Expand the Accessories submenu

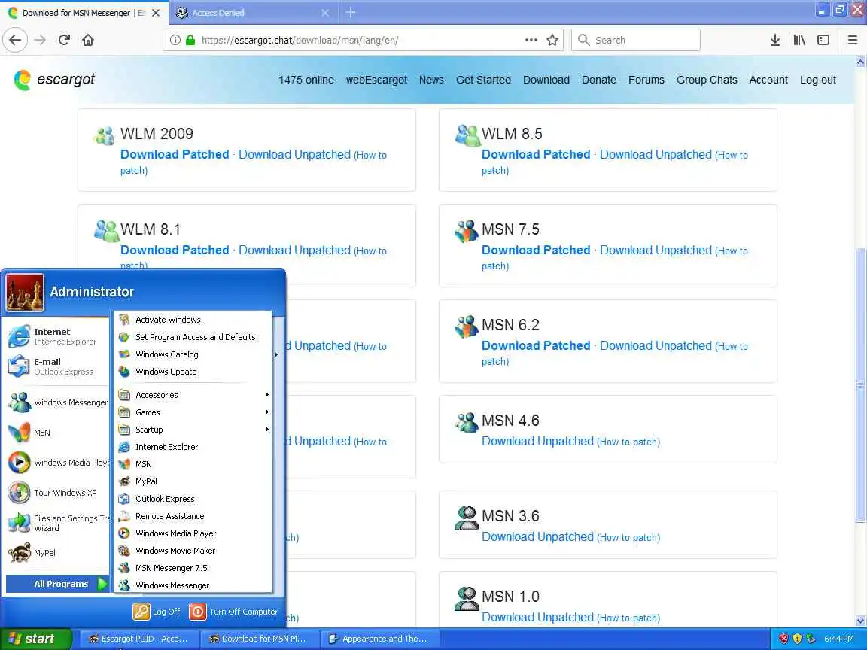pos(193,395)
